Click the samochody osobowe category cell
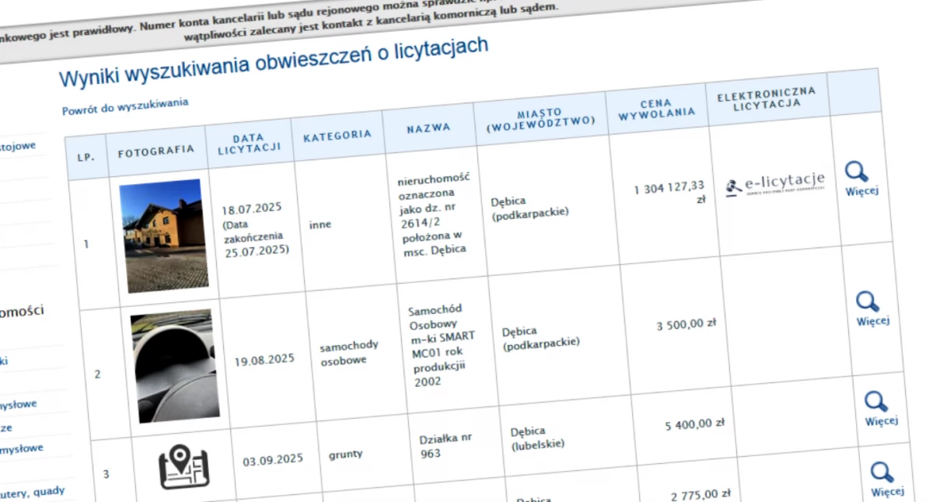933x502 pixels. [350, 352]
